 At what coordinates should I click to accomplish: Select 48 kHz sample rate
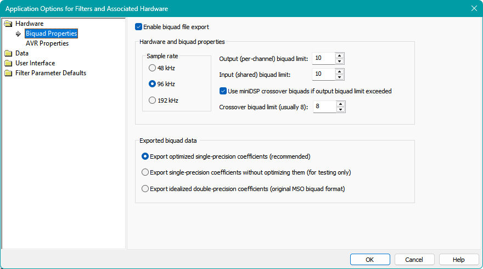[x=152, y=68]
